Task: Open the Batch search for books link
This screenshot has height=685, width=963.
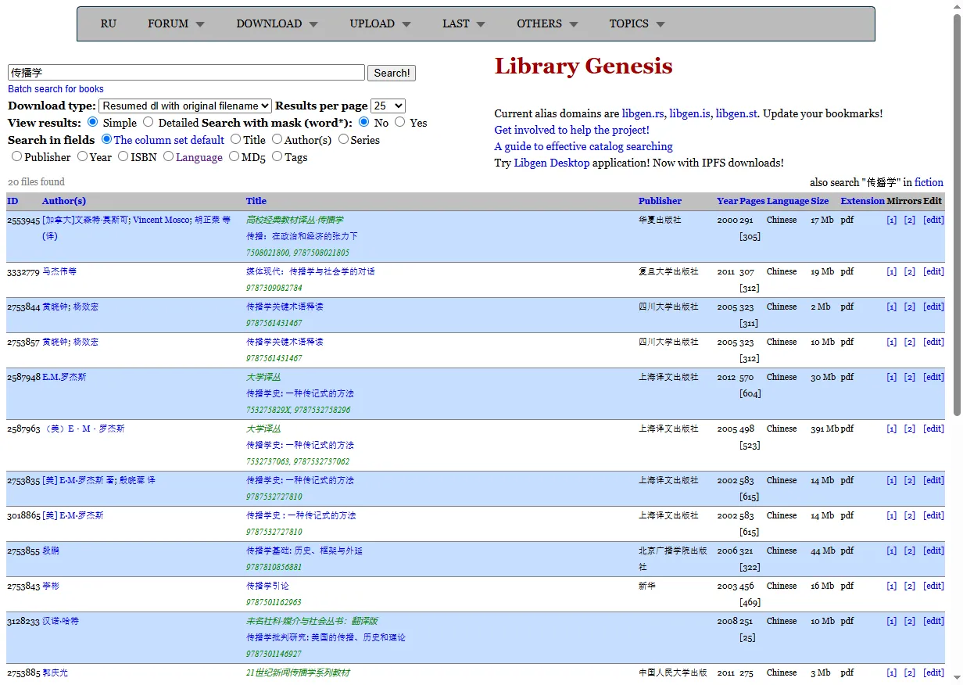Action: point(55,89)
